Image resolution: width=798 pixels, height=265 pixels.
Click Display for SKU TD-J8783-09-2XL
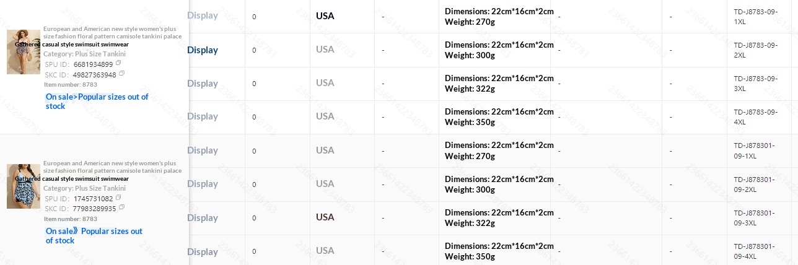(x=203, y=50)
